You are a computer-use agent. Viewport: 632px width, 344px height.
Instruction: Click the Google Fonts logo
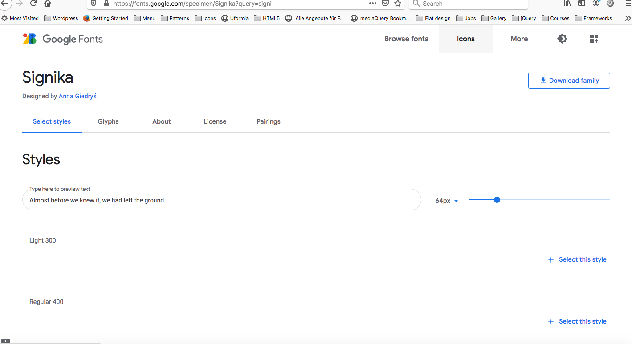coord(63,39)
